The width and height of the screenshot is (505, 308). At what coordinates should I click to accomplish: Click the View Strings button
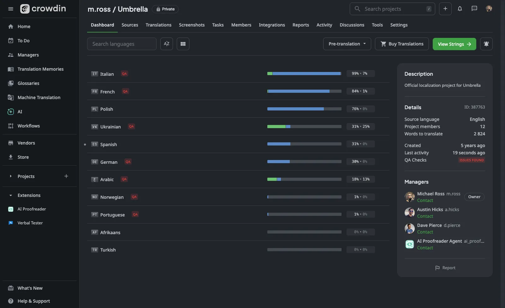[x=454, y=44]
